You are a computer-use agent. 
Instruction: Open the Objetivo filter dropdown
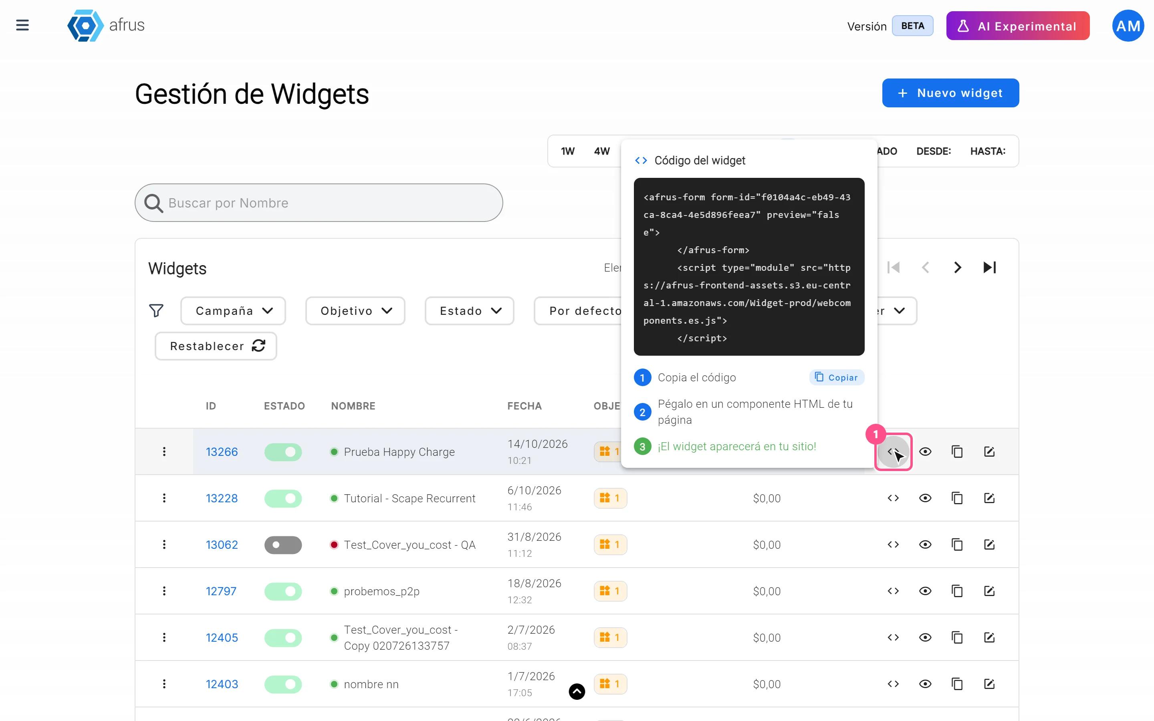point(355,311)
